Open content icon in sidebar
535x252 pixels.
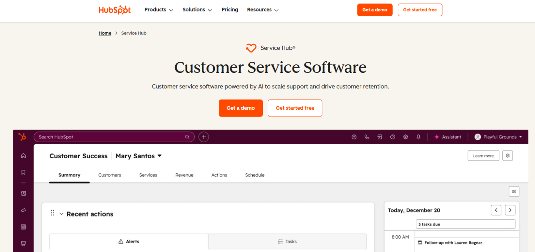point(23,227)
